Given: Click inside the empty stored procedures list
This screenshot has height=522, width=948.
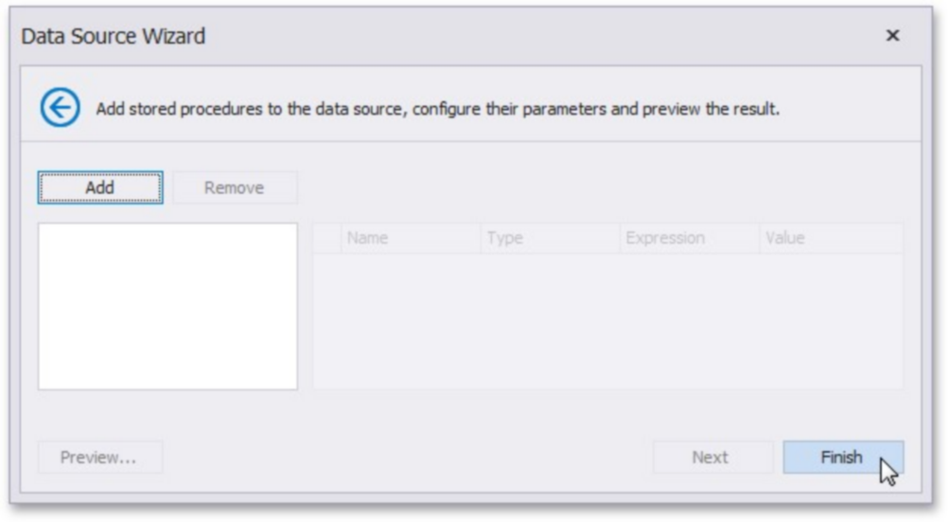Looking at the screenshot, I should point(167,305).
